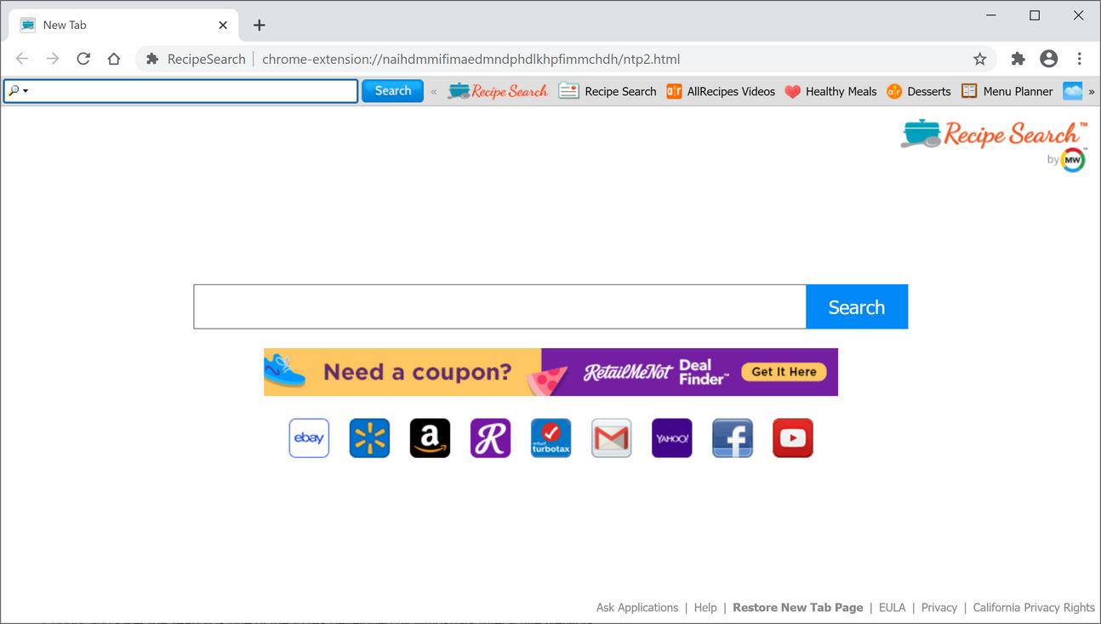Screen dimensions: 1101x624
Task: Open Desserts toolbar link
Action: [x=919, y=91]
